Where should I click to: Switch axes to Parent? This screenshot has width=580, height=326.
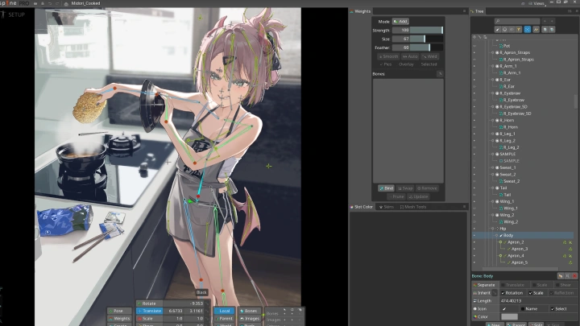click(224, 318)
